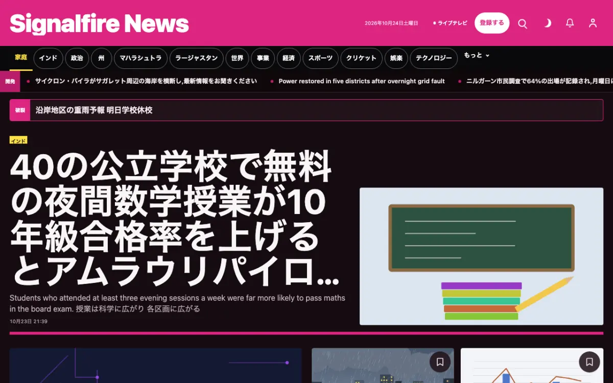Click the article summary 'Students who attended'

[x=177, y=303]
